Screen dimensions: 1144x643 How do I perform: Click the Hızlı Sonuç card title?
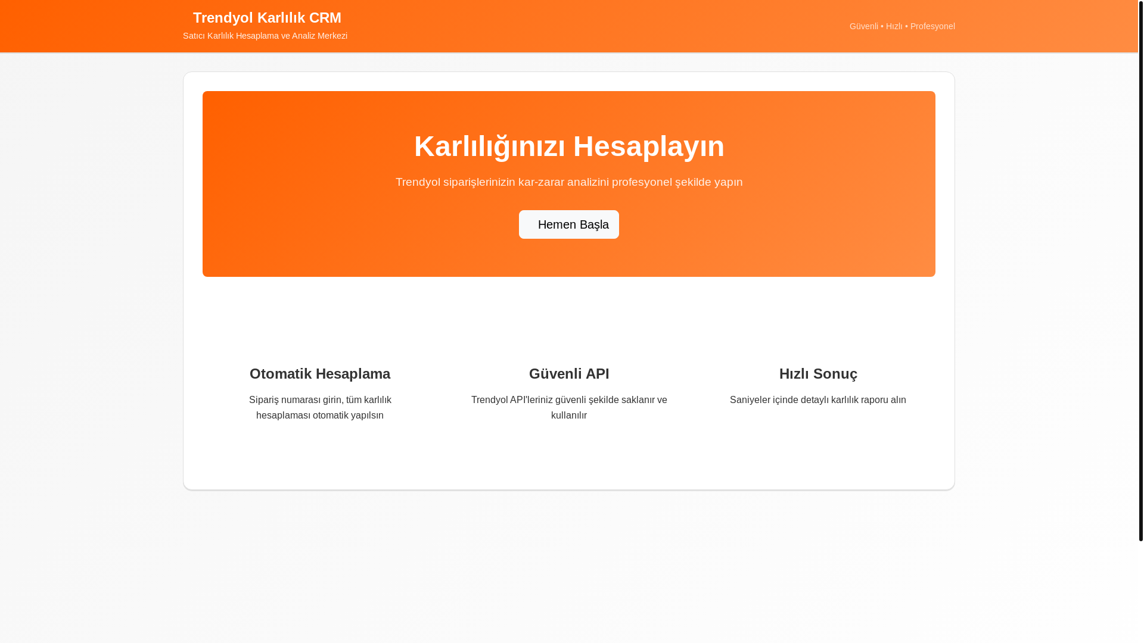(x=818, y=374)
